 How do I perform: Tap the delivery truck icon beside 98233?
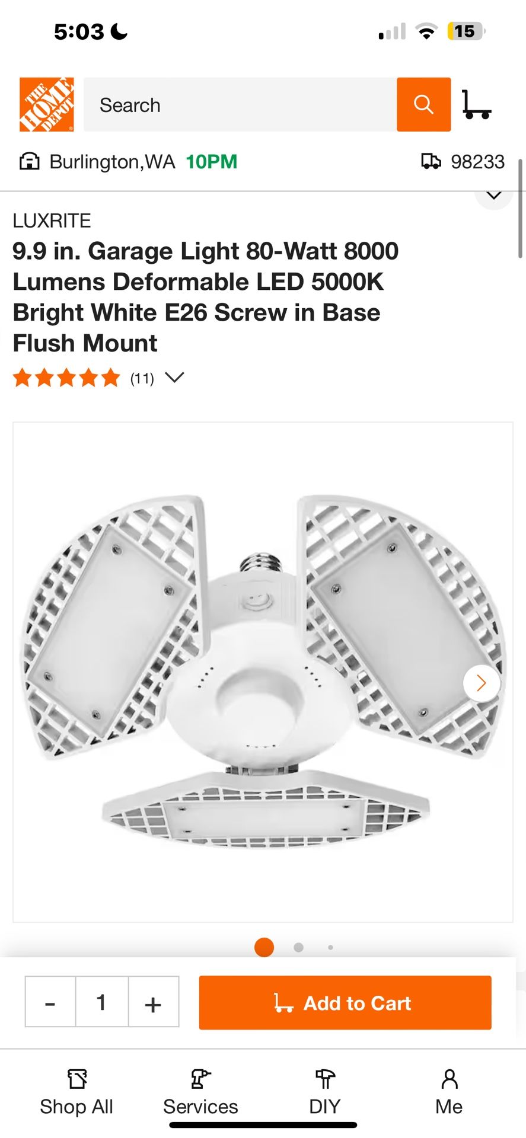click(x=431, y=161)
